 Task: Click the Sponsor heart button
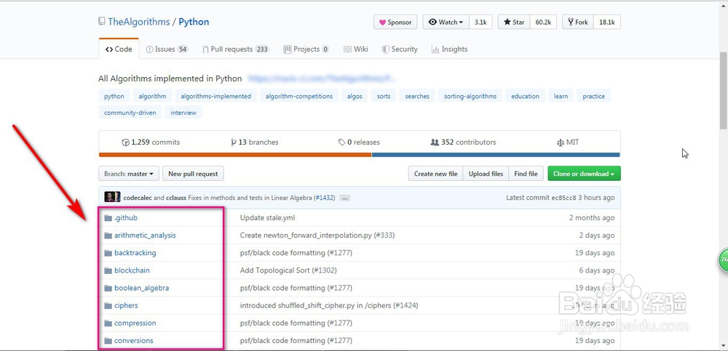[x=395, y=22]
